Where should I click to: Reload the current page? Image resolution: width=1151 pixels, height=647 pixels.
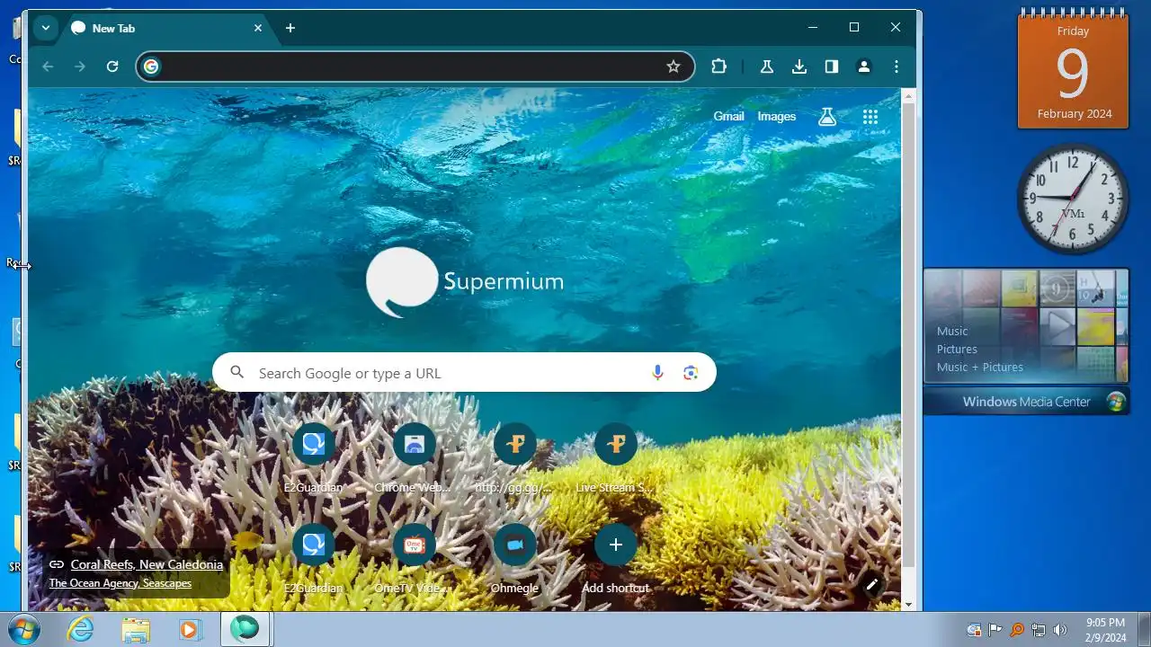click(x=112, y=66)
